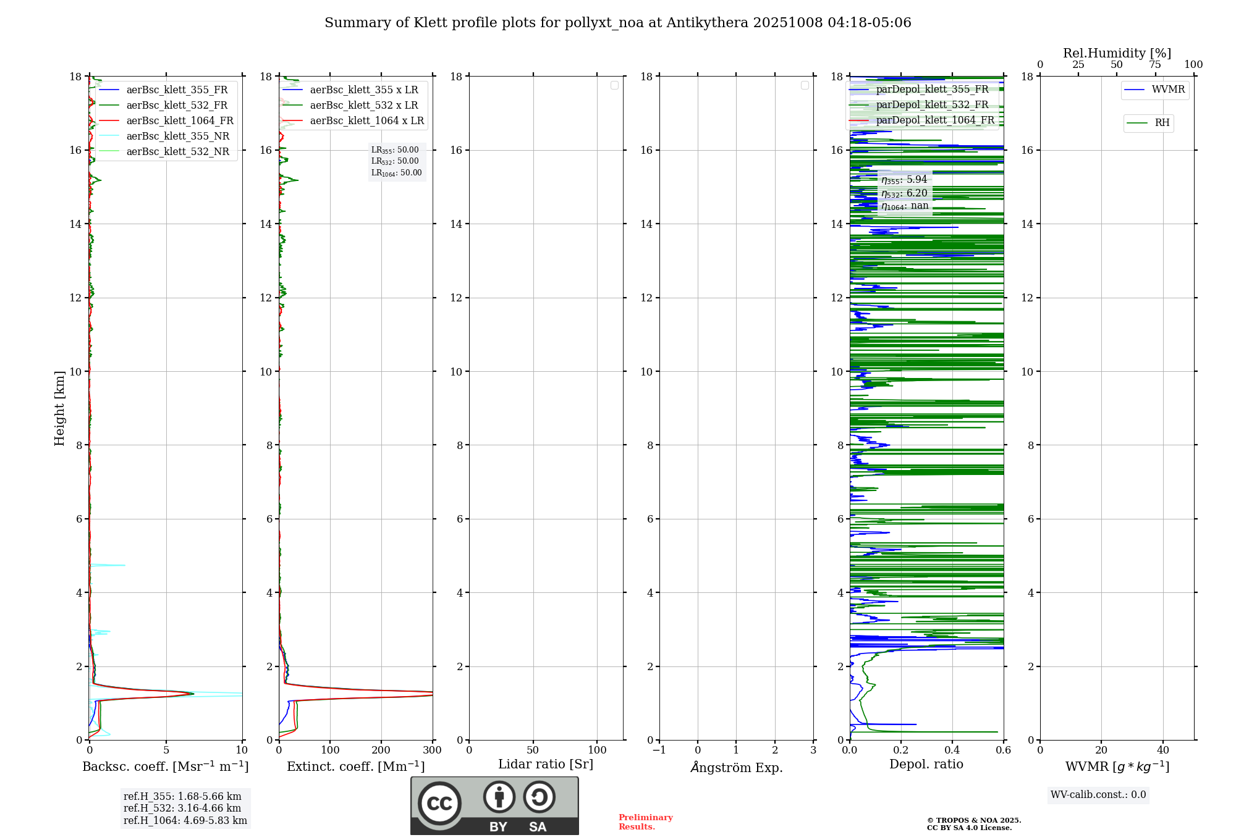Click the aerBsc_klett_355_FR legend entry
Viewport: 1236px width, 840px height.
[x=177, y=90]
